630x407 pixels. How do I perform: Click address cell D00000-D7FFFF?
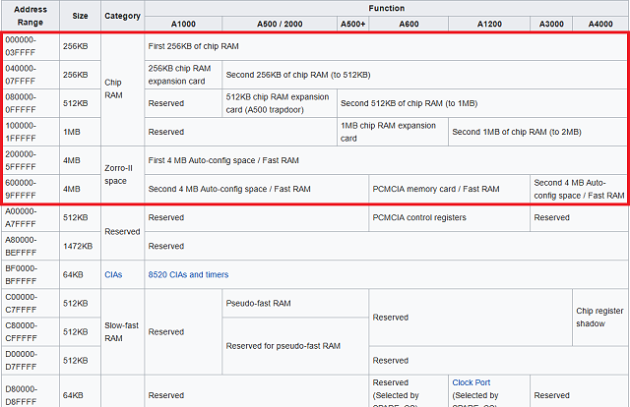31,360
